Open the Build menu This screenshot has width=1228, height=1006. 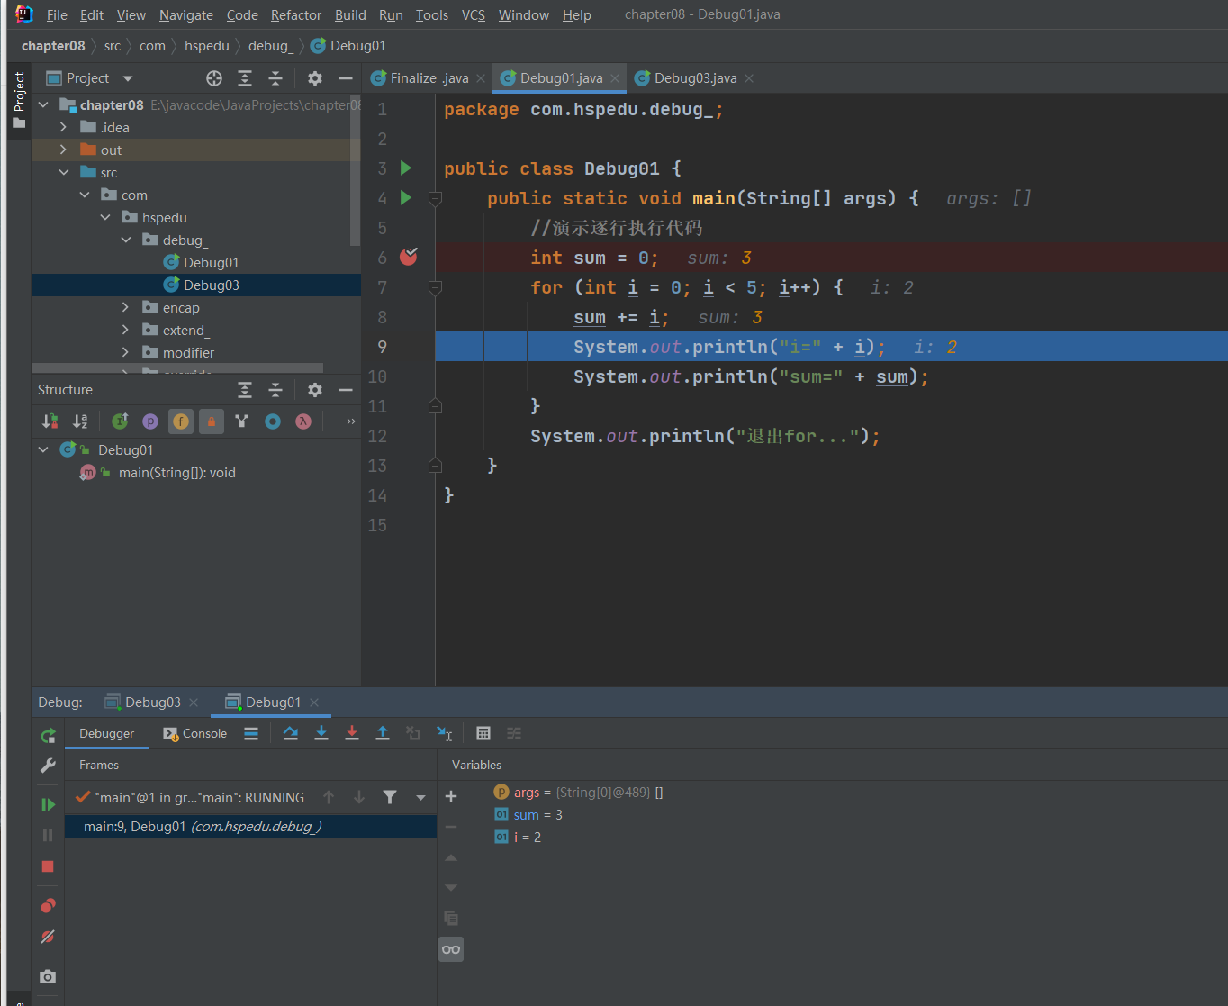tap(350, 15)
